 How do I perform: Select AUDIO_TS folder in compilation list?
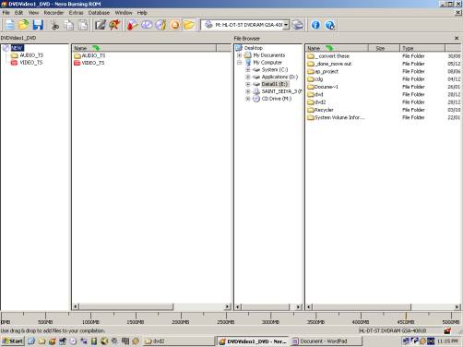[93, 55]
